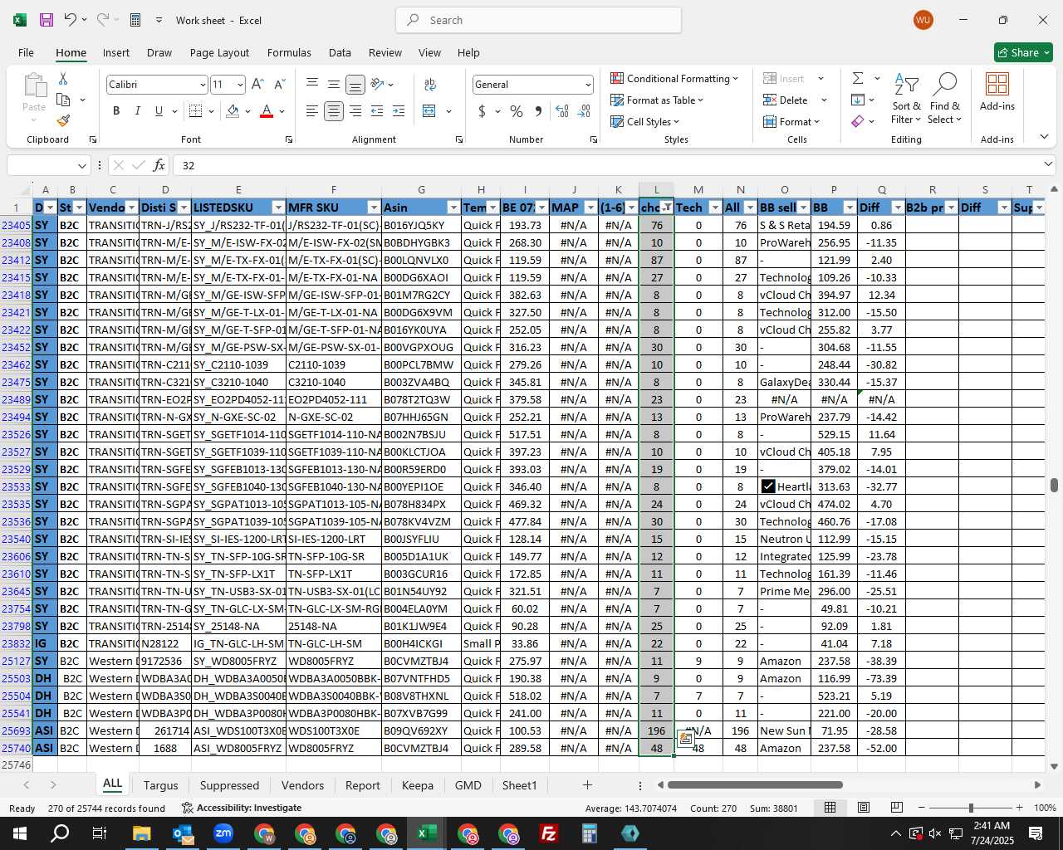Toggle center horizontal alignment
Viewport: 1063px width, 850px height.
tap(334, 111)
